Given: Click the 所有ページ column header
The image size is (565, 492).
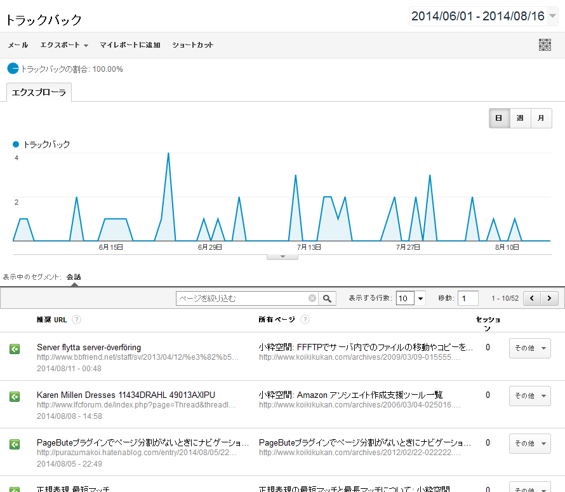Looking at the screenshot, I should pyautogui.click(x=277, y=320).
